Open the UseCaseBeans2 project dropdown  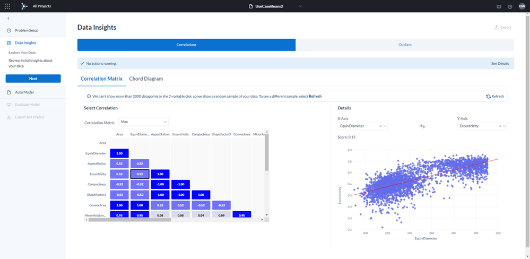tap(274, 6)
